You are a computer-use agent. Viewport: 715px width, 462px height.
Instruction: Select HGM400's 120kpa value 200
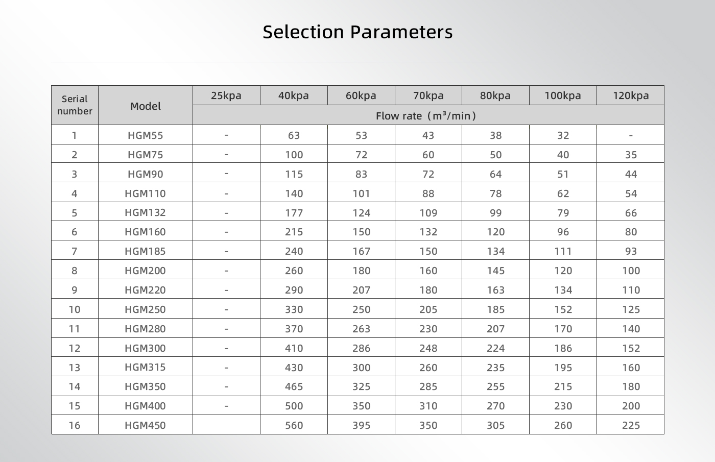pyautogui.click(x=631, y=406)
